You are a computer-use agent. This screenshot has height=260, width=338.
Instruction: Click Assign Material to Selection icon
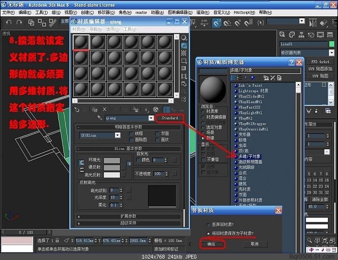[94, 110]
